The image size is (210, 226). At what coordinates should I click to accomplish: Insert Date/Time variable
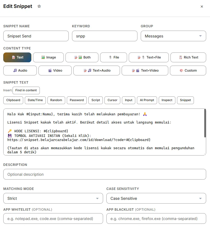click(x=35, y=100)
